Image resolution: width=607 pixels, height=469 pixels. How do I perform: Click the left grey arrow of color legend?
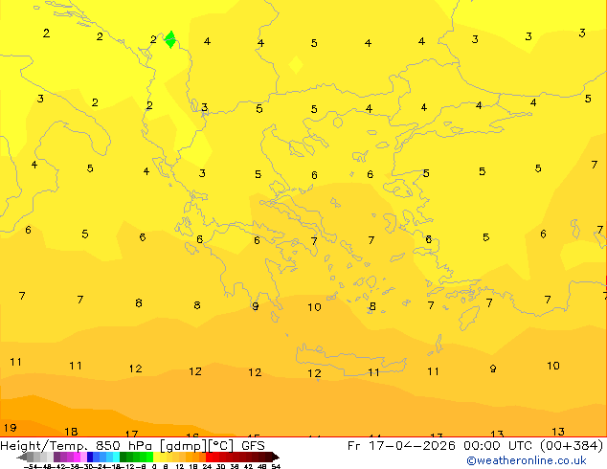[21, 457]
